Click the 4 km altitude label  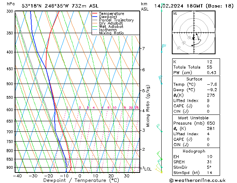pos(143,111)
